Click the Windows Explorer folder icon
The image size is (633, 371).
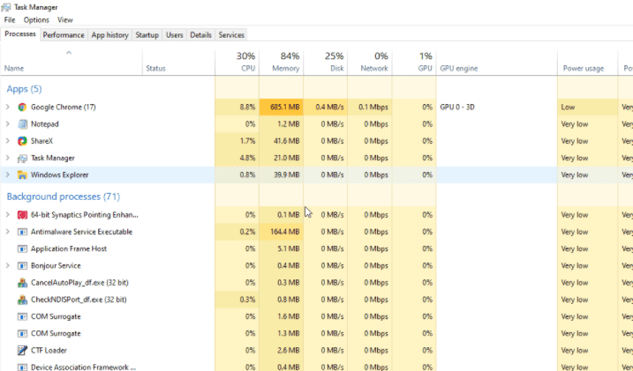[x=22, y=174]
